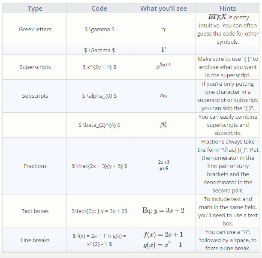Select the "Superscripts" row label
This screenshot has width=262, height=258.
tap(35, 67)
